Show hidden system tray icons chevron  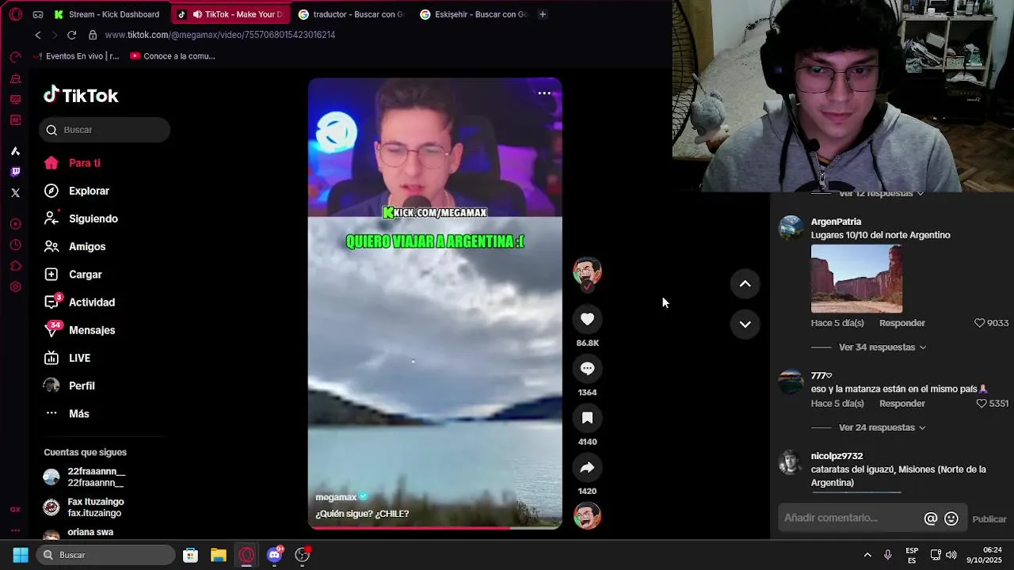pos(867,555)
